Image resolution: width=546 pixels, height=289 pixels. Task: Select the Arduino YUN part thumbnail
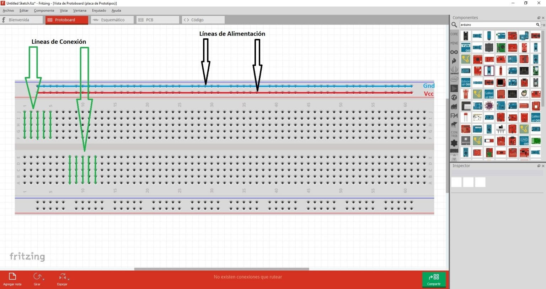[x=466, y=48]
